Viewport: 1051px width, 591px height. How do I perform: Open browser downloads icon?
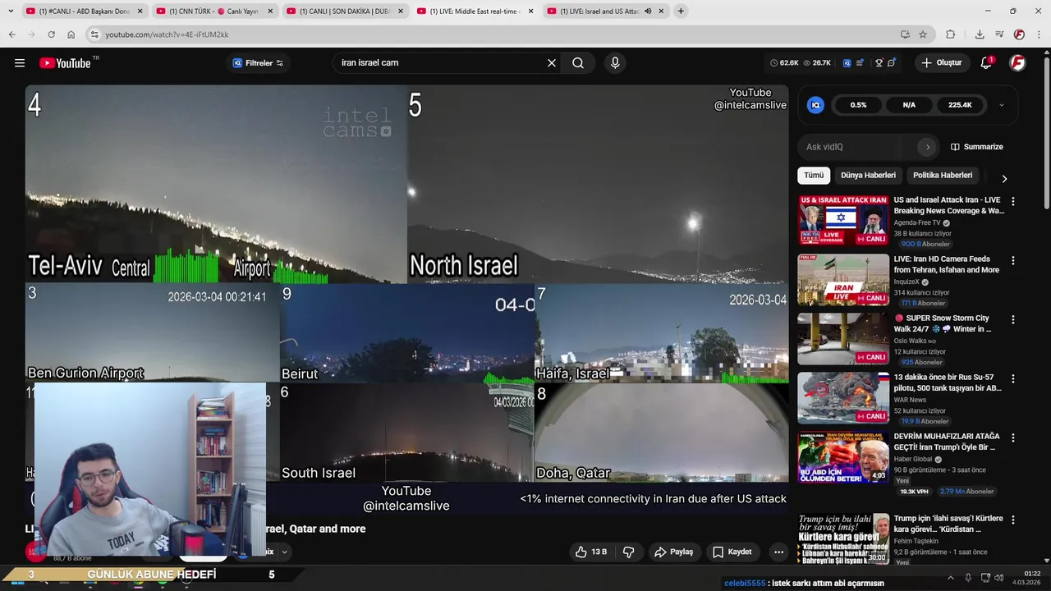click(x=980, y=34)
